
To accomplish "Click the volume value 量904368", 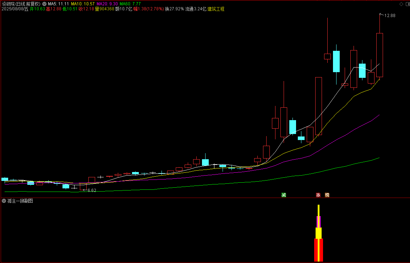I will point(105,9).
